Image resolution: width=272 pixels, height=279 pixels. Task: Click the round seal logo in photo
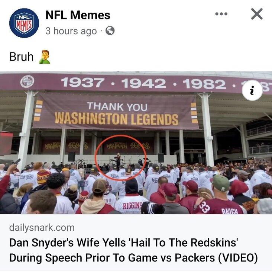pyautogui.click(x=27, y=82)
